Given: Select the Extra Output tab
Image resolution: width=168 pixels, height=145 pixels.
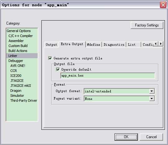Looking at the screenshot, I should click(x=72, y=44).
